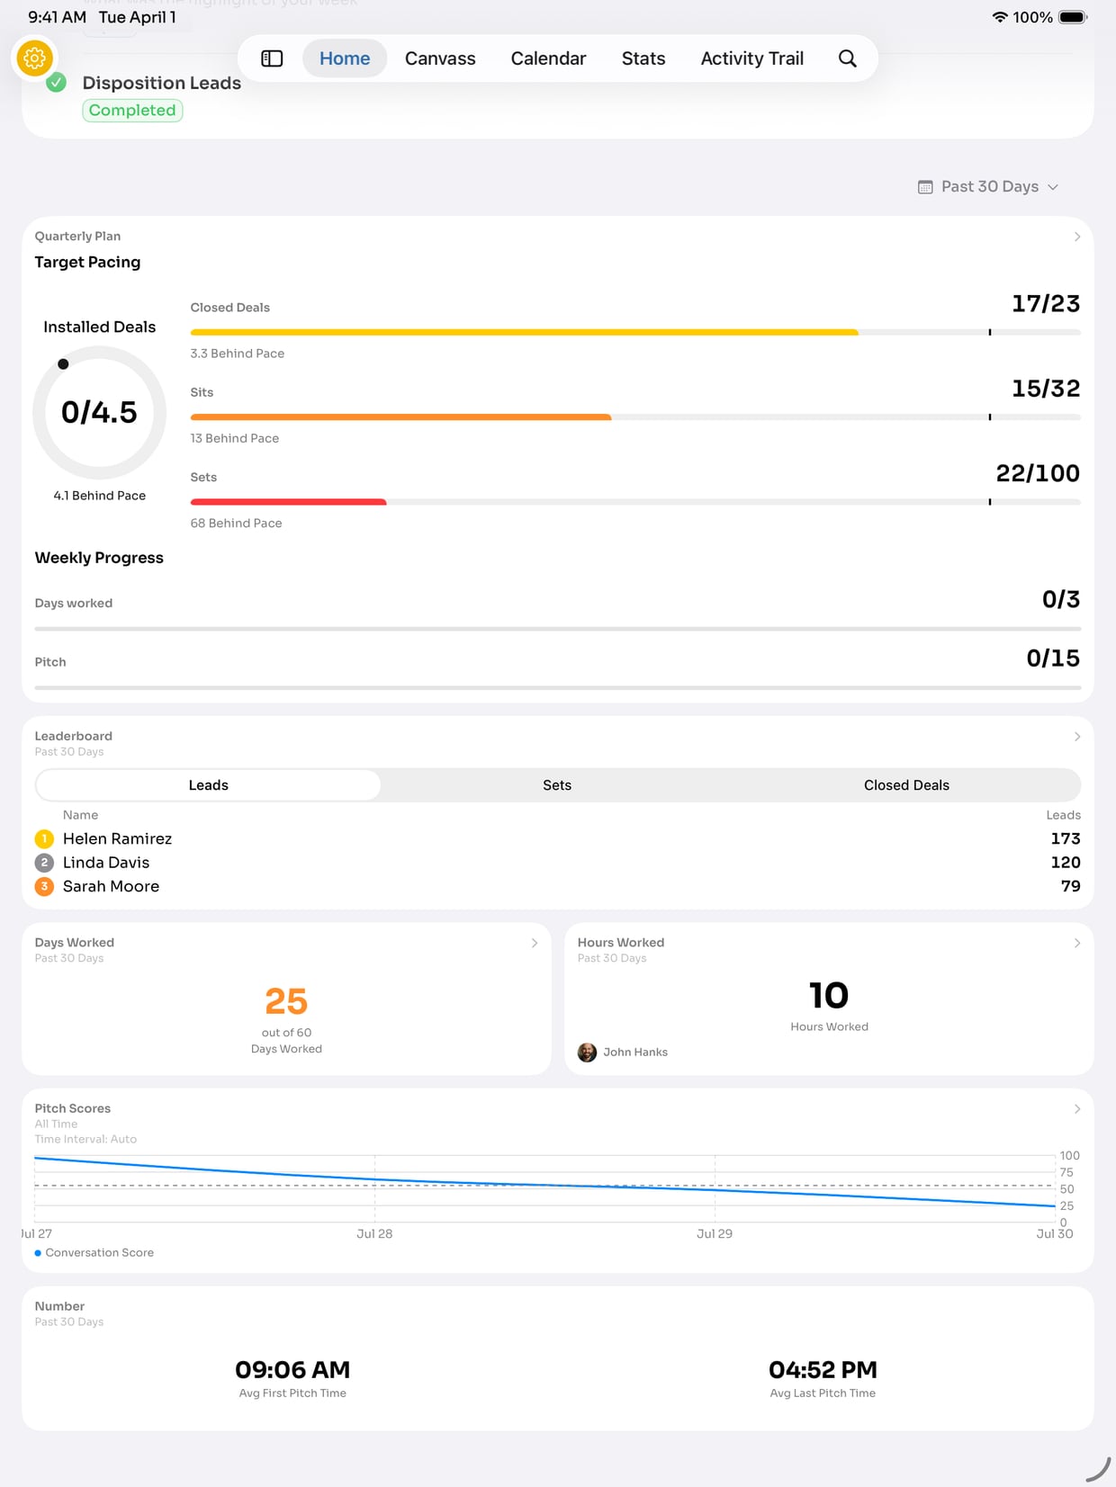The height and width of the screenshot is (1487, 1116).
Task: Click rank 1 gold badge
Action: pos(44,838)
